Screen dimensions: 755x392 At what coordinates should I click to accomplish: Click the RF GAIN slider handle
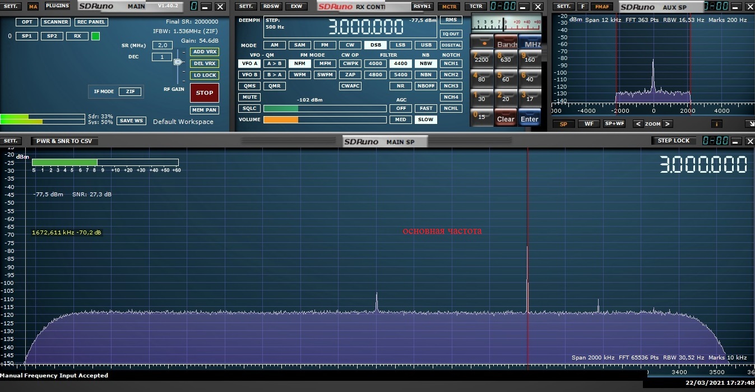pos(178,62)
